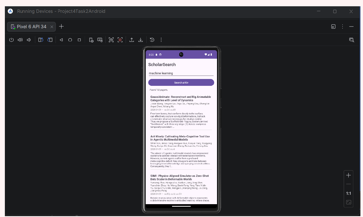The height and width of the screenshot is (217, 363).
Task: Zoom device to fit screen
Action: pos(348,202)
